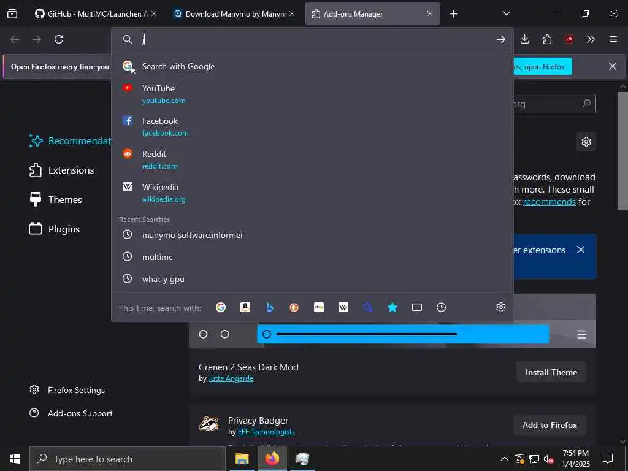
Task: Click the blue magnifier search engine icon
Action: pos(368,307)
